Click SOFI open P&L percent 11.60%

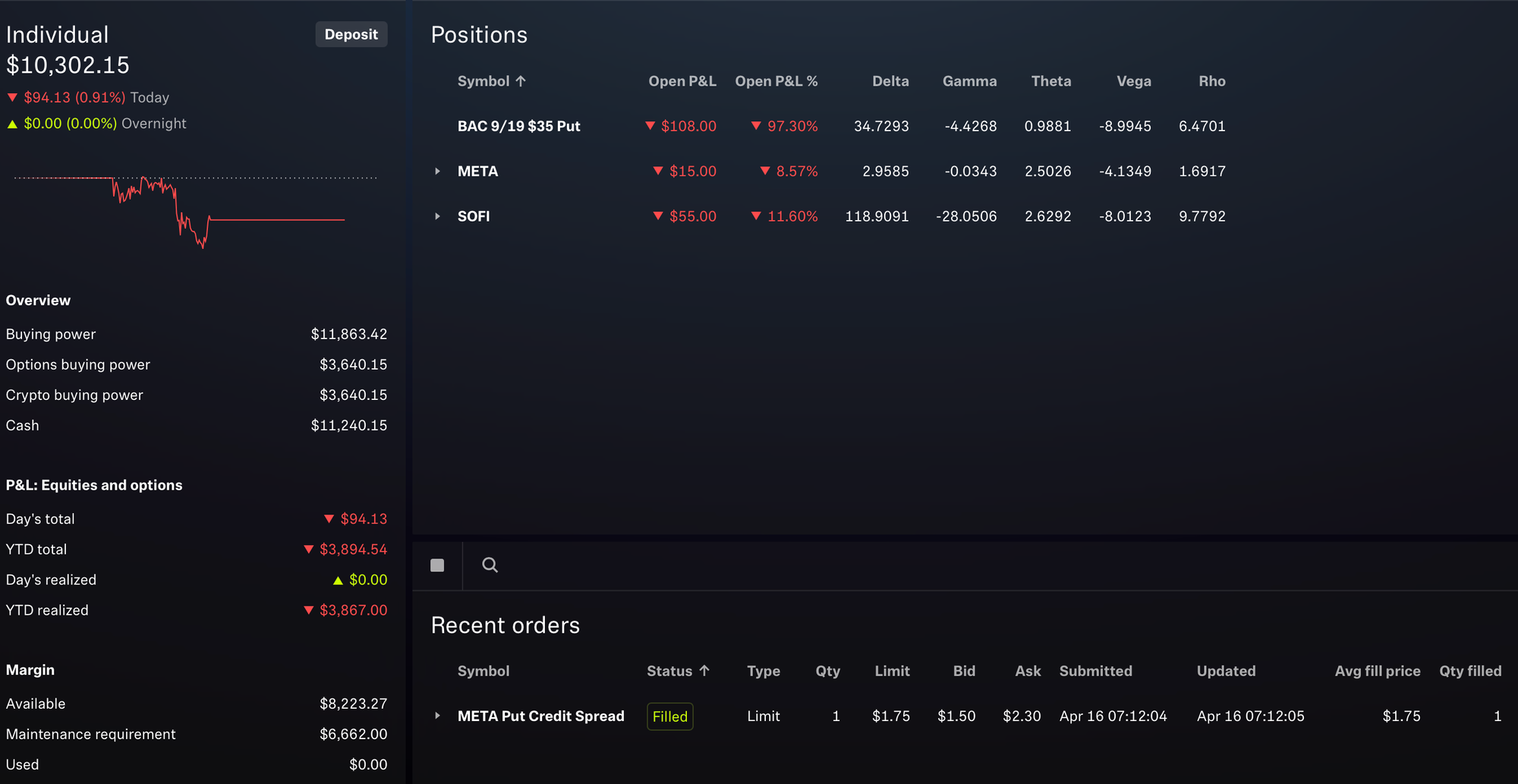(x=784, y=216)
